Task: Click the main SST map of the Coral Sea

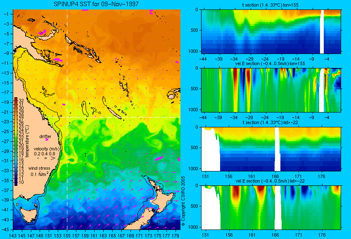Action: [97, 119]
